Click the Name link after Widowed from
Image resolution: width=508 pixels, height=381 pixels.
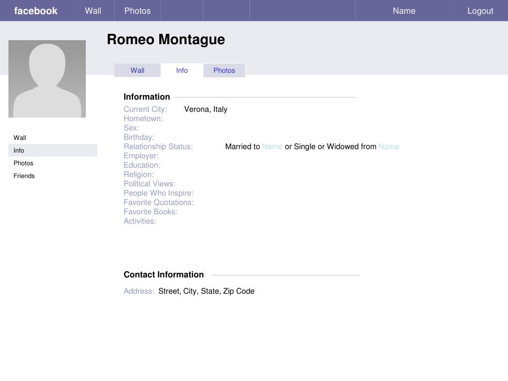[388, 146]
